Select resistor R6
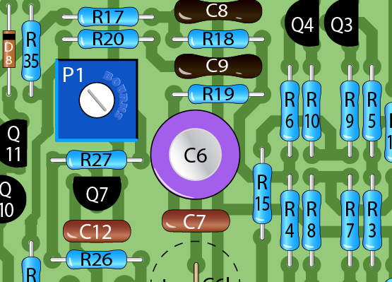Screen dimensions: 392x282 [x=290, y=111]
